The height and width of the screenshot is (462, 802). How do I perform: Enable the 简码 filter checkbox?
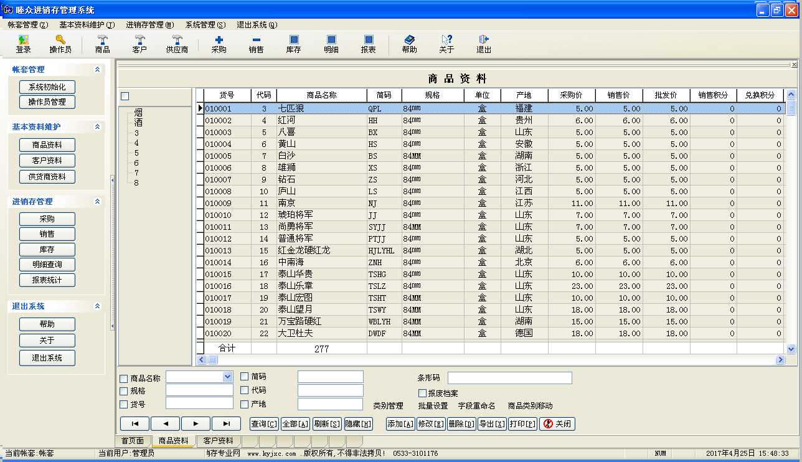(x=244, y=376)
